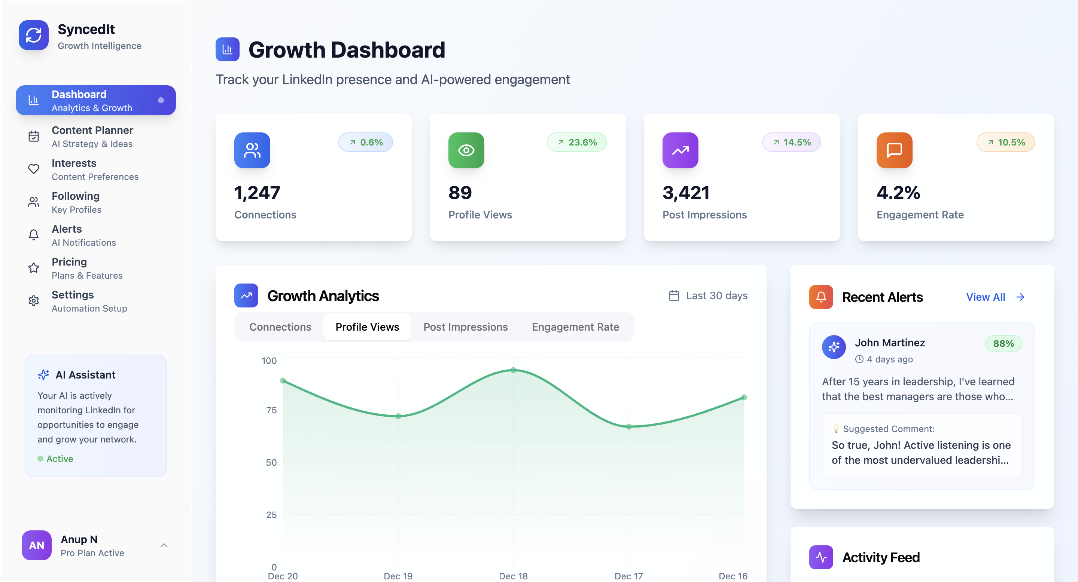This screenshot has width=1078, height=582.
Task: Click the View All arrow icon
Action: (x=1020, y=297)
